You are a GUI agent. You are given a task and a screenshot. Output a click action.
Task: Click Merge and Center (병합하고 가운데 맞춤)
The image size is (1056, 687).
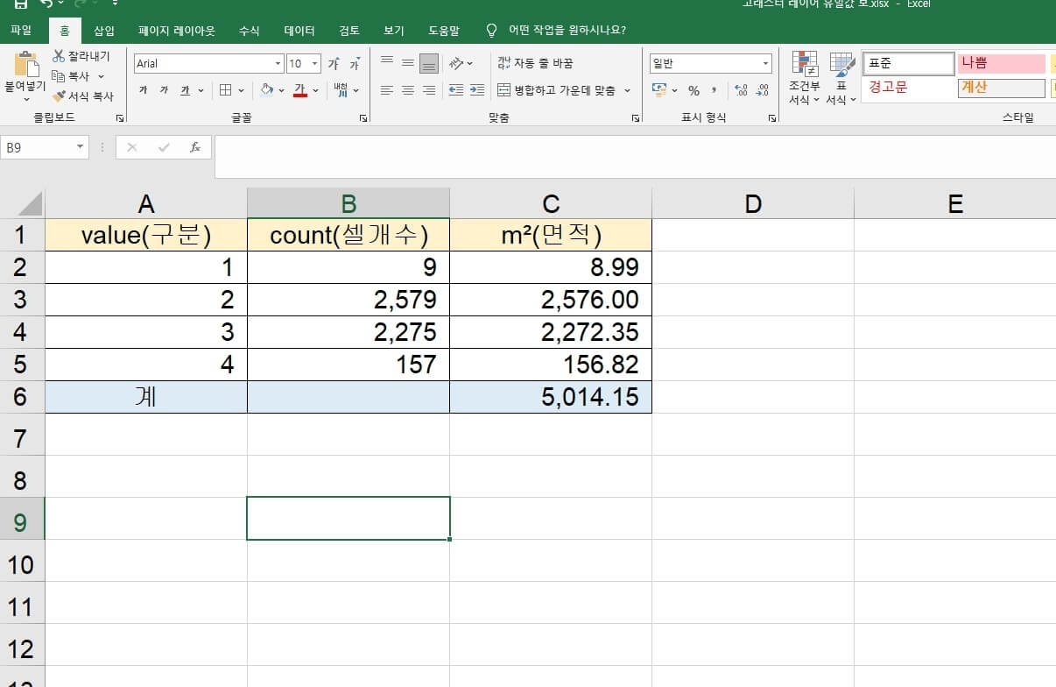point(556,90)
